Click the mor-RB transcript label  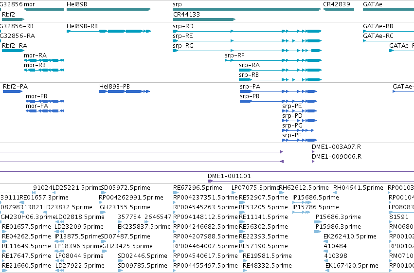pyautogui.click(x=35, y=65)
